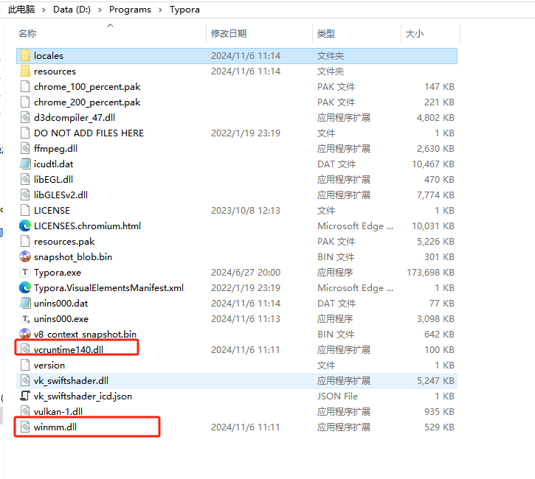Click the 2024/11/6 11:13 date cell
Viewport: 535px width, 479px height.
click(246, 319)
